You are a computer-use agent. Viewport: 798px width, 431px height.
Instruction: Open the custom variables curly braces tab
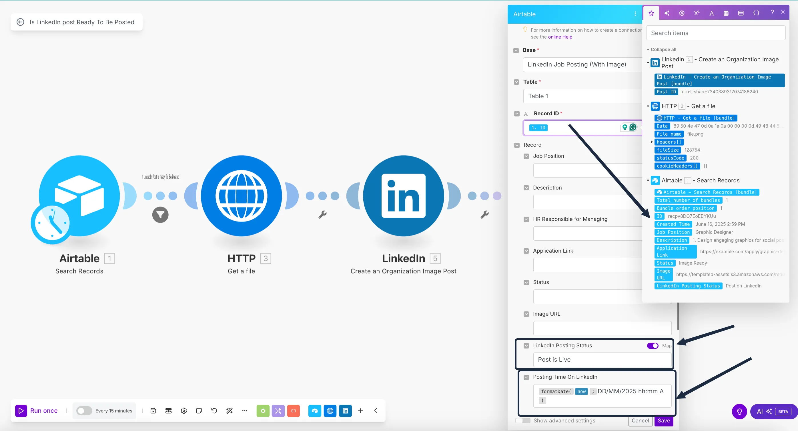click(756, 13)
